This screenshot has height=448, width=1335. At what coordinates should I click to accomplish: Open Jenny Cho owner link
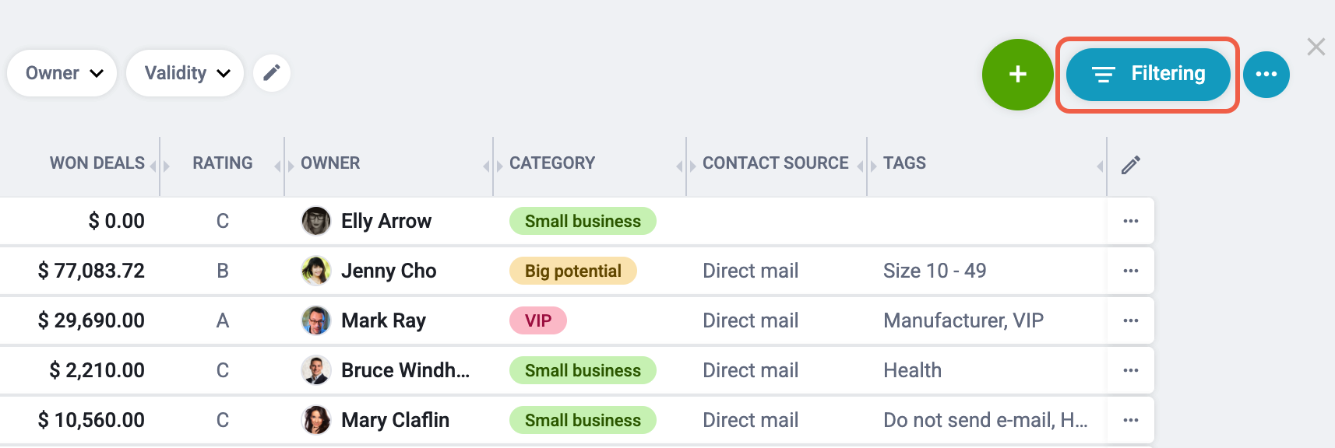(x=389, y=271)
